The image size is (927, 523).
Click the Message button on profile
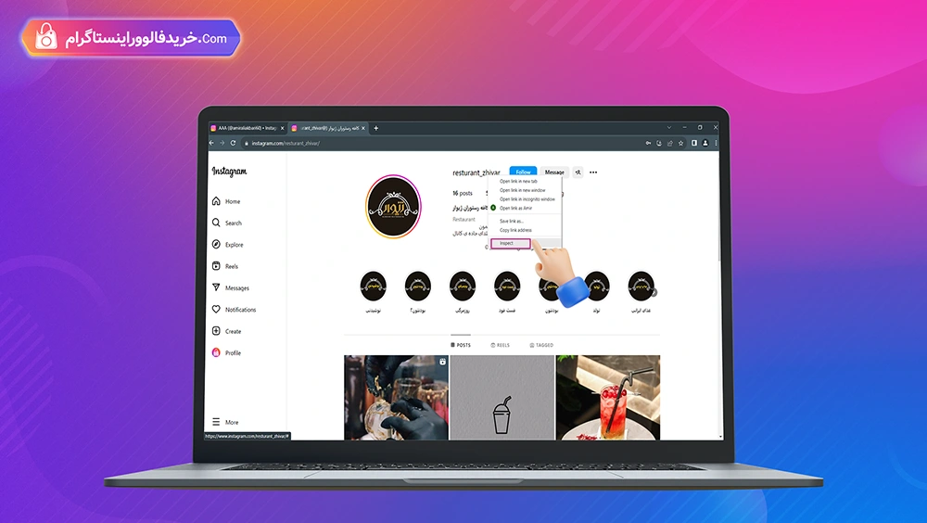(x=554, y=172)
